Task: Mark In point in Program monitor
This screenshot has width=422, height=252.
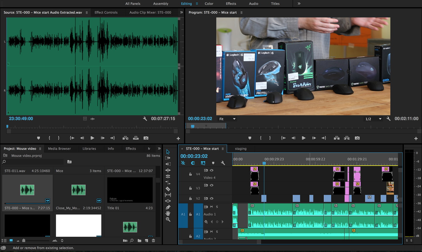Action: 261,138
